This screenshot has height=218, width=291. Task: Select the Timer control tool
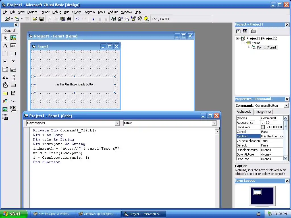click(5, 85)
